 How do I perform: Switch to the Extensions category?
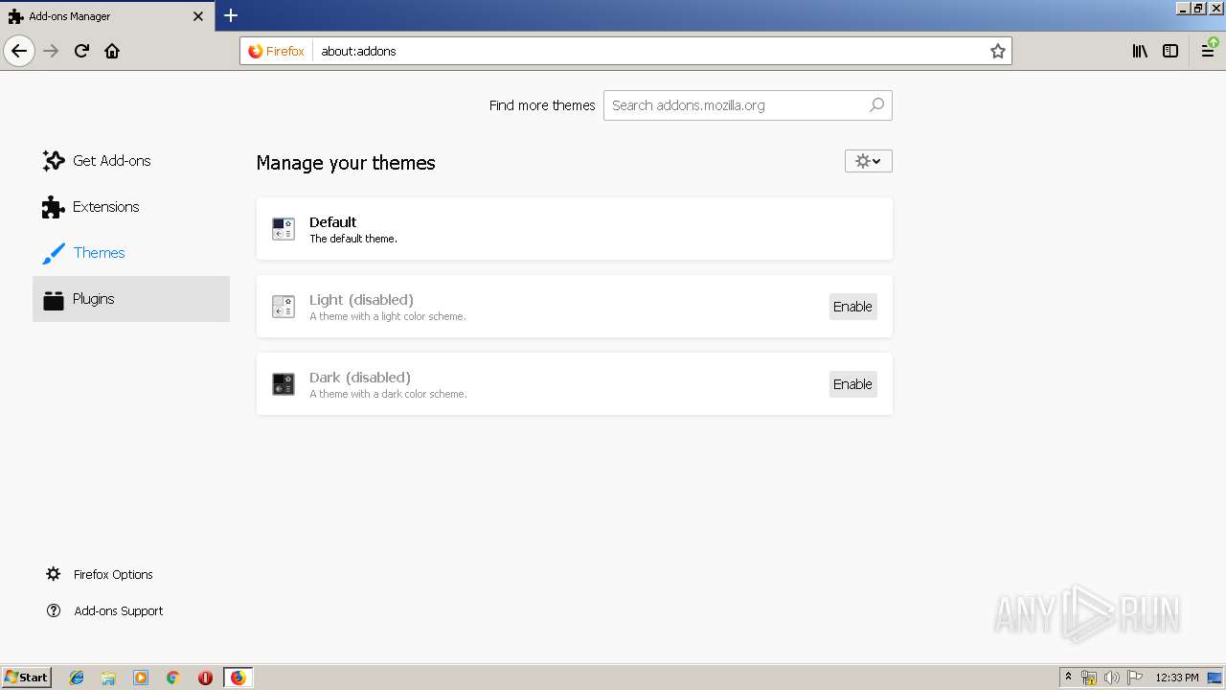(105, 207)
